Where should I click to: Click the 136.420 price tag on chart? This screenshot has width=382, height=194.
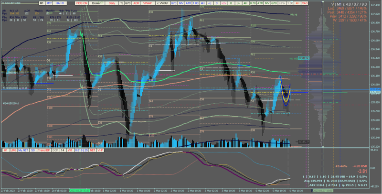click(304, 58)
